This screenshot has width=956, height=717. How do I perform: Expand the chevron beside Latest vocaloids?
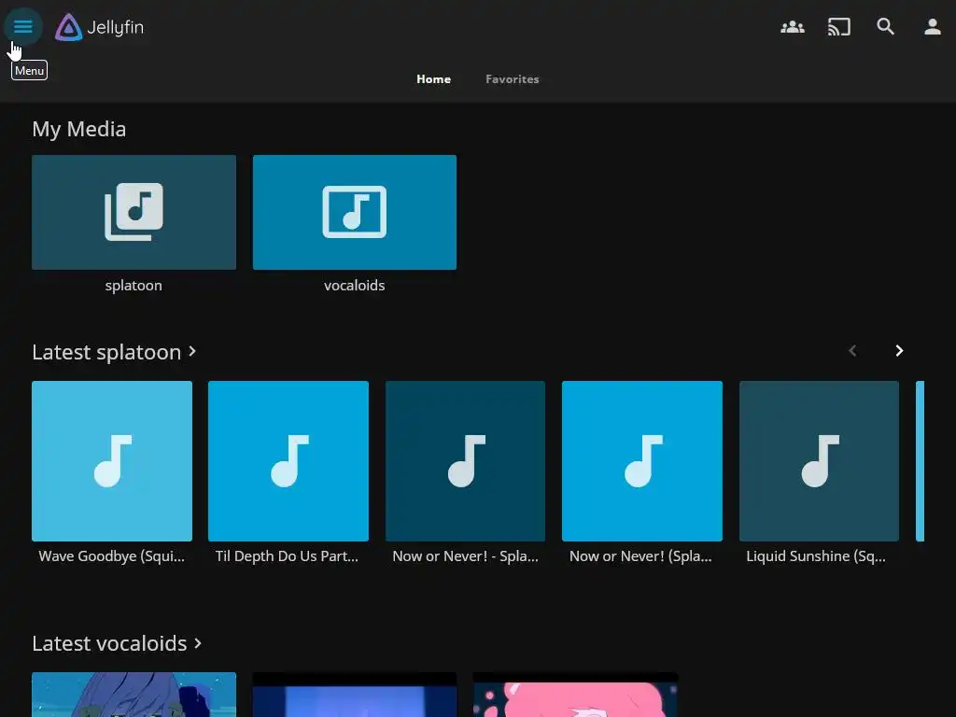(198, 643)
